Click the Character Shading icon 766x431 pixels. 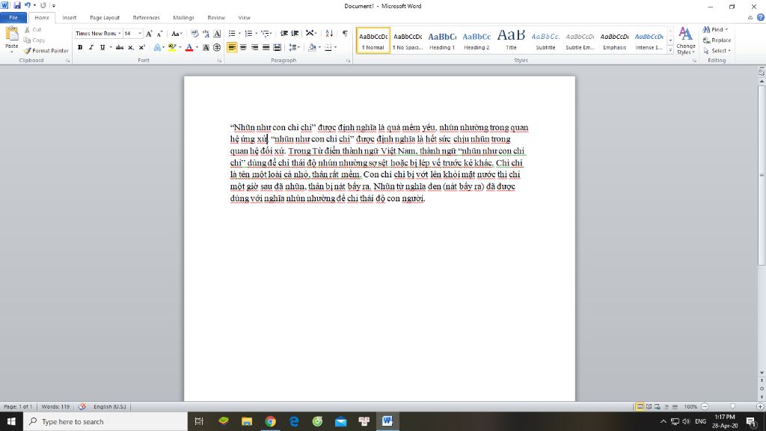[x=206, y=47]
